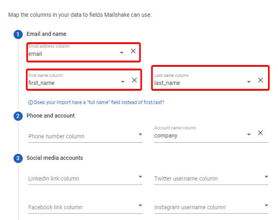278x220 pixels.
Task: Expand the Last name column dropdown arrow
Action: (249, 82)
